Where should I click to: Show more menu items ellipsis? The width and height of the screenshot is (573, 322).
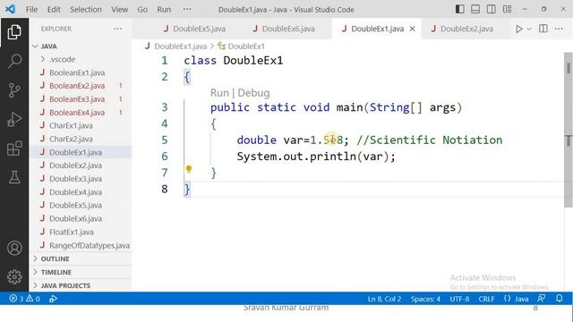click(187, 9)
